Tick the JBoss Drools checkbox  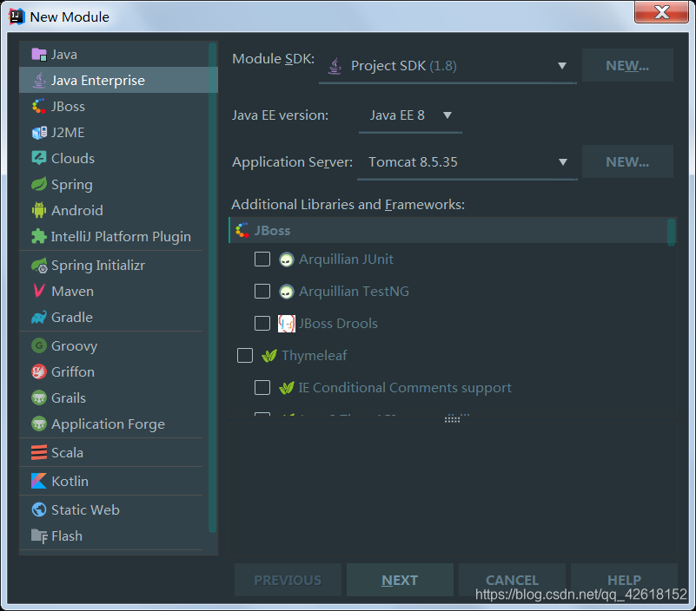(x=262, y=323)
